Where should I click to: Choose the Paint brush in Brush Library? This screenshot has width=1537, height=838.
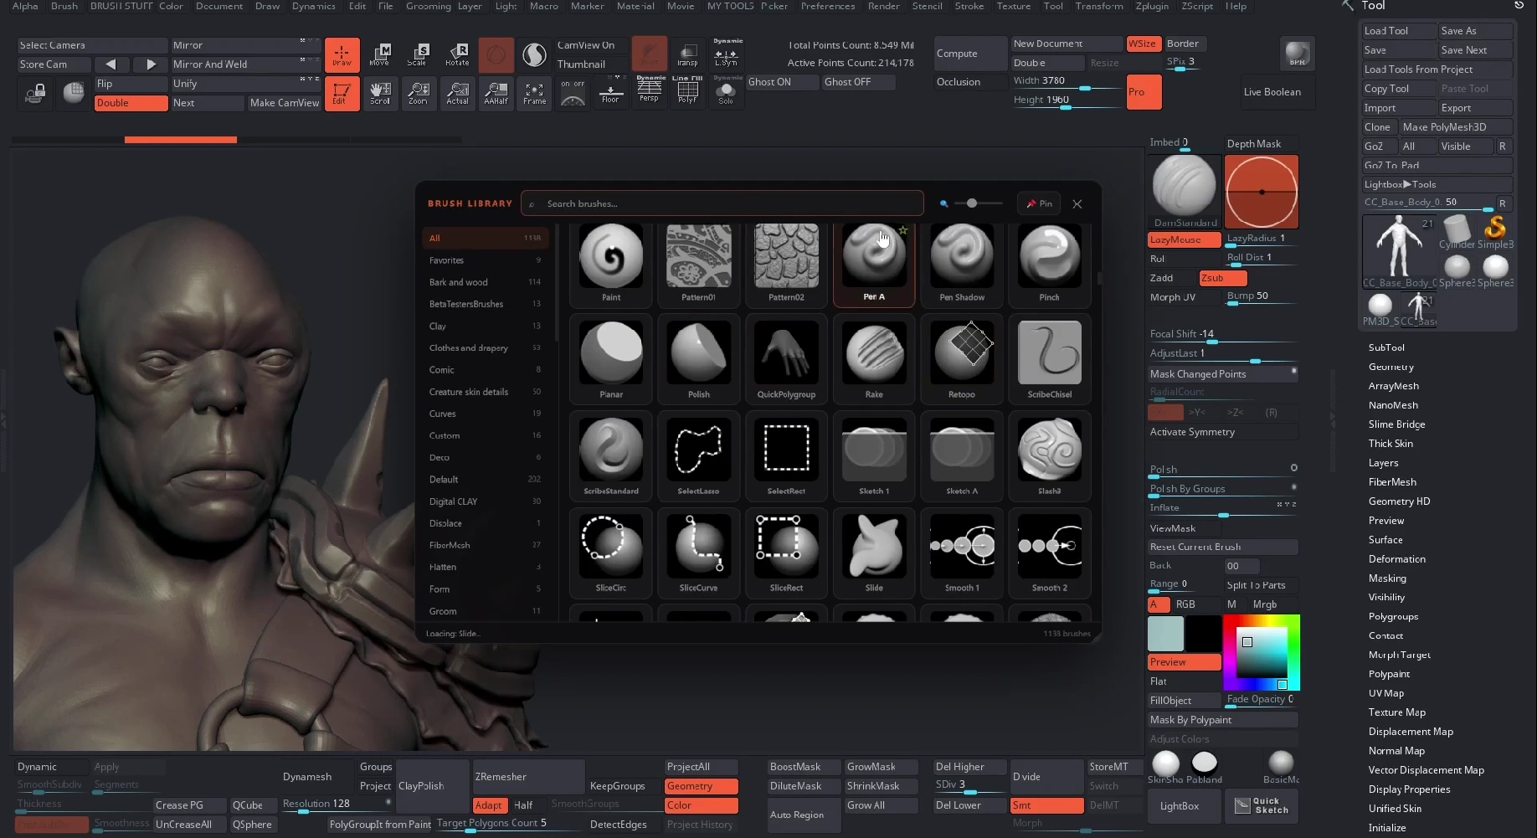[x=611, y=264]
